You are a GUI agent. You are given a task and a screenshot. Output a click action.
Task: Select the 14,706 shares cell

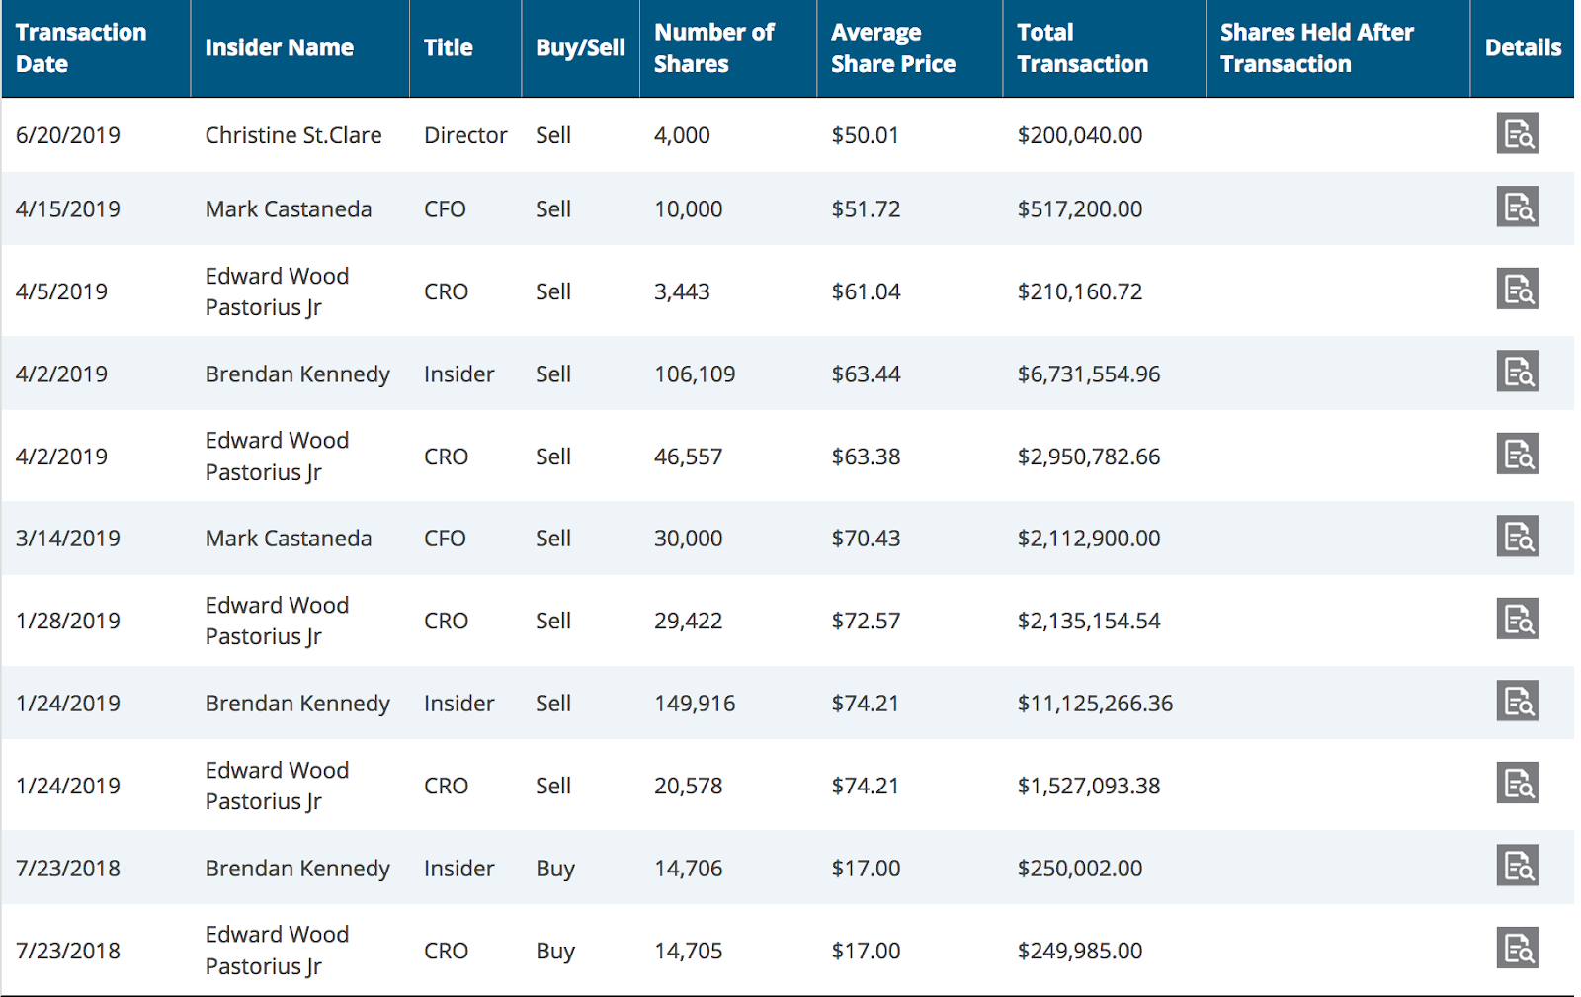click(689, 869)
